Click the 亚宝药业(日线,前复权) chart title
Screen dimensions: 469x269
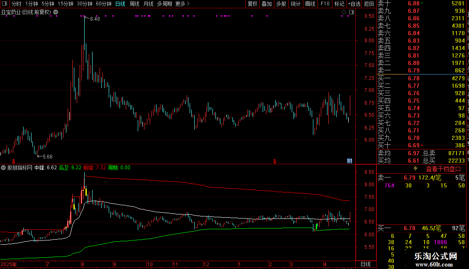pyautogui.click(x=26, y=12)
